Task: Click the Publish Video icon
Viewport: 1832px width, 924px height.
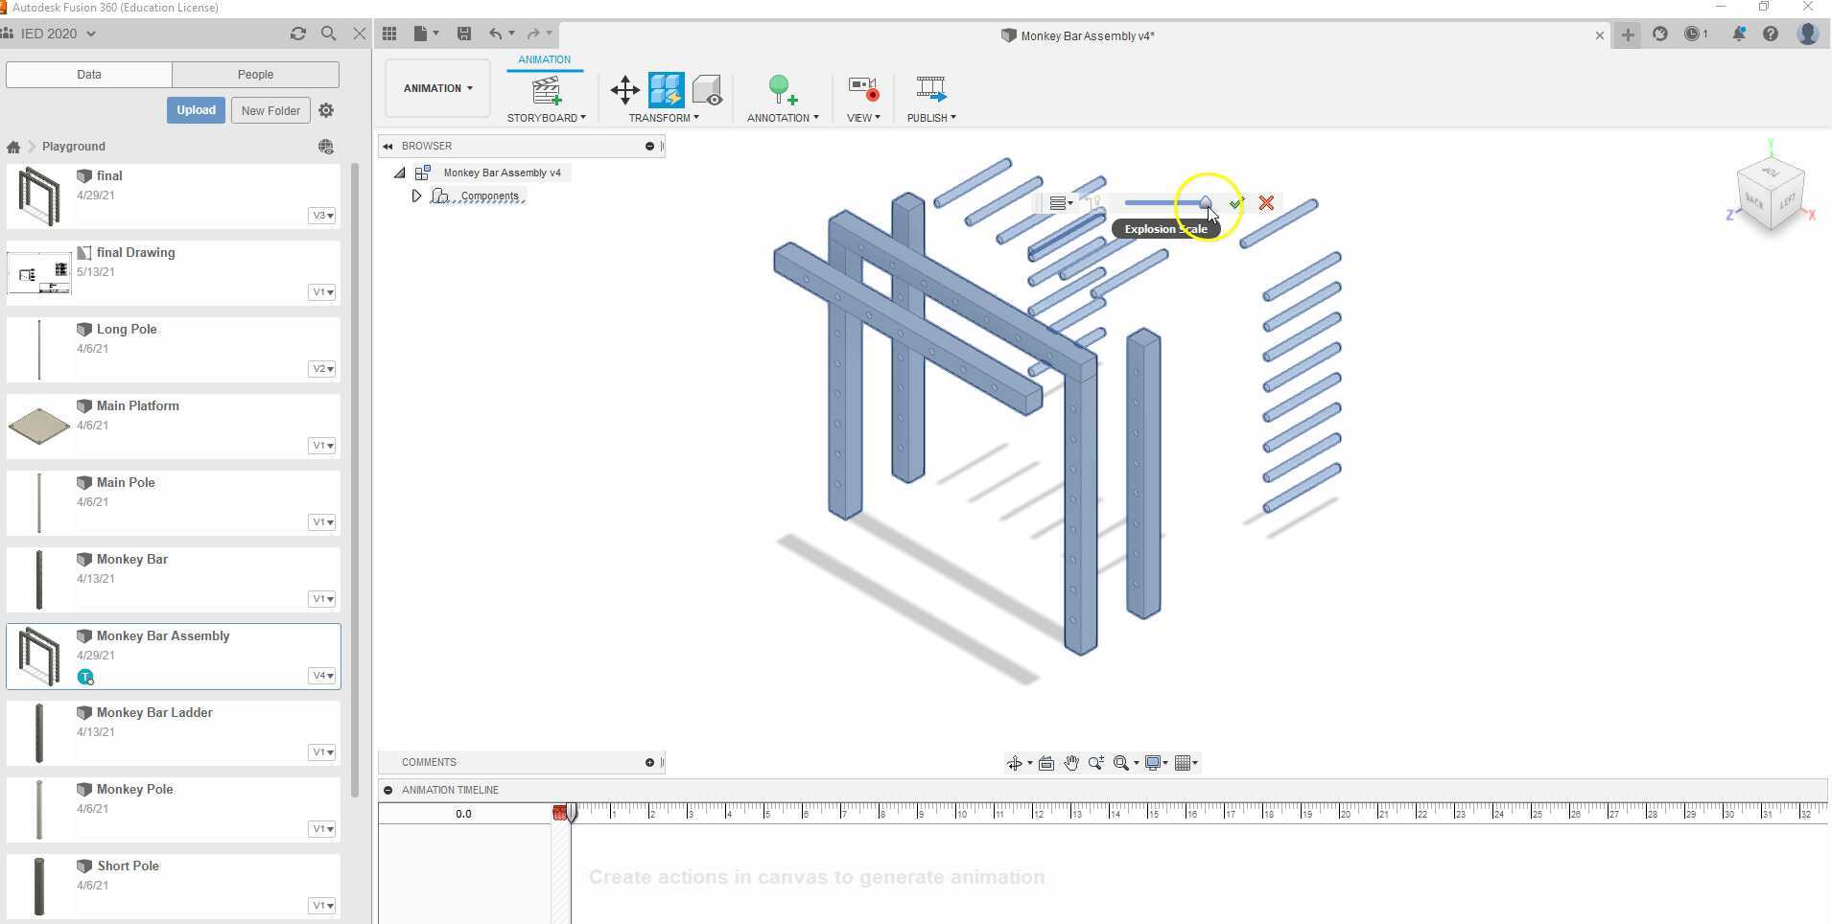Action: [930, 90]
